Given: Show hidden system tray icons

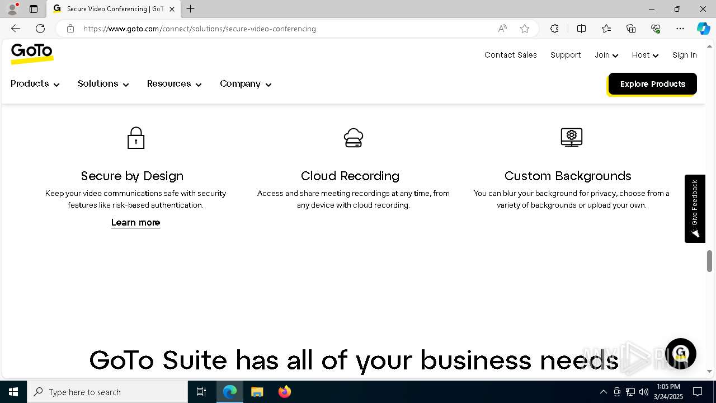Looking at the screenshot, I should (x=603, y=392).
